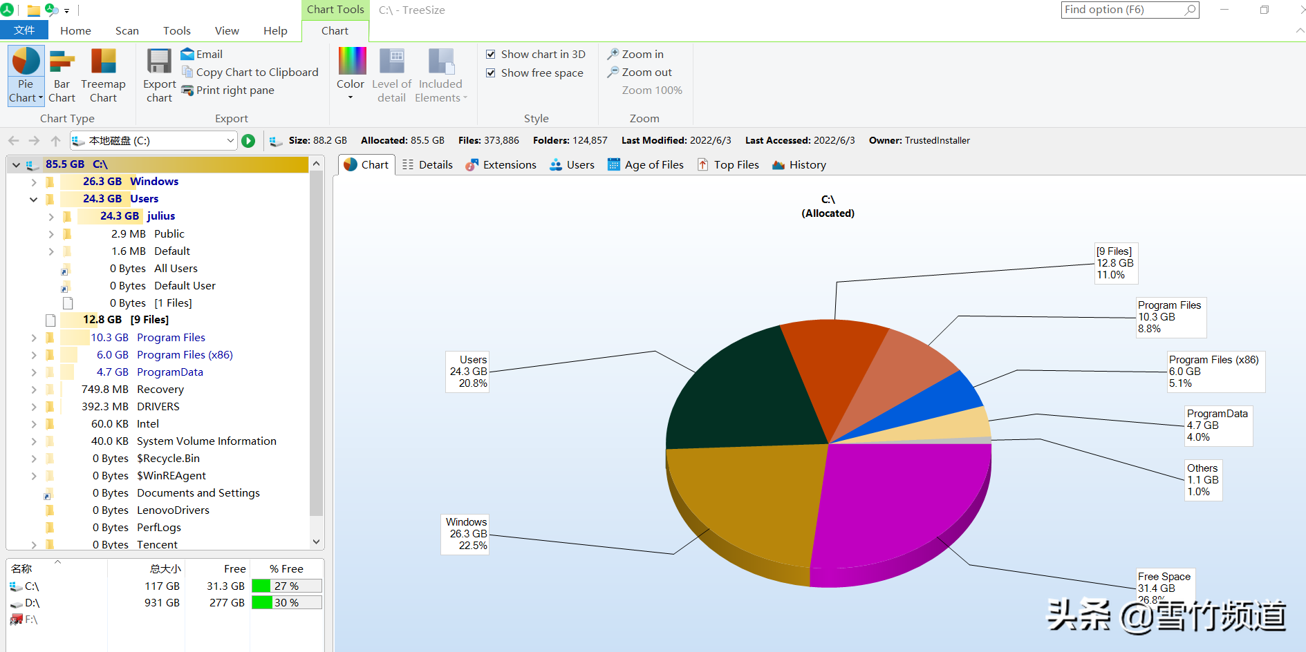Email the chart from the ribbon

click(201, 54)
